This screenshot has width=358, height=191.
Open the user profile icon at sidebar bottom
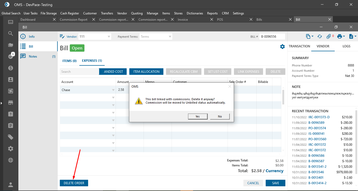11,185
